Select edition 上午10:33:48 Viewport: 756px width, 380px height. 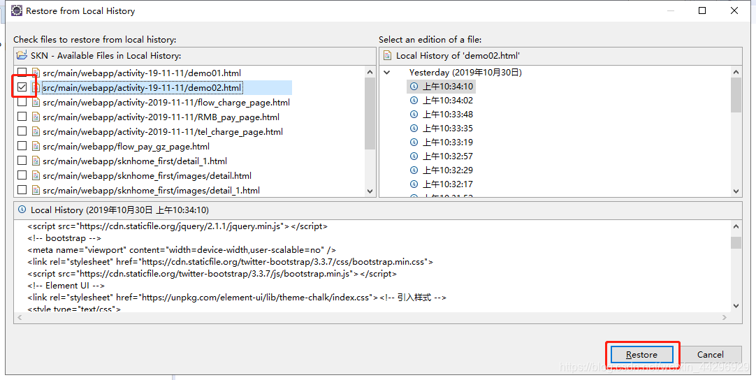(x=448, y=115)
